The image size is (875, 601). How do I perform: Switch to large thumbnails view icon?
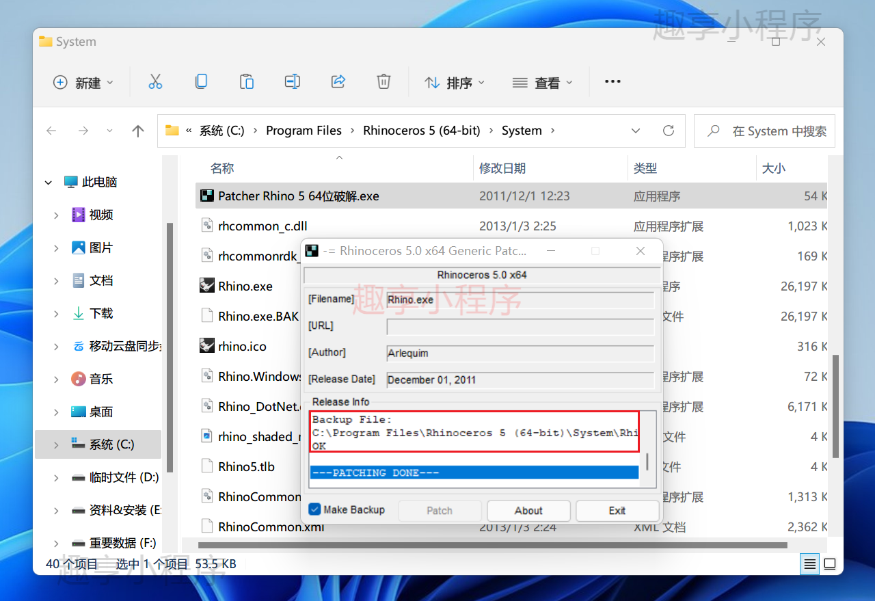pos(830,564)
